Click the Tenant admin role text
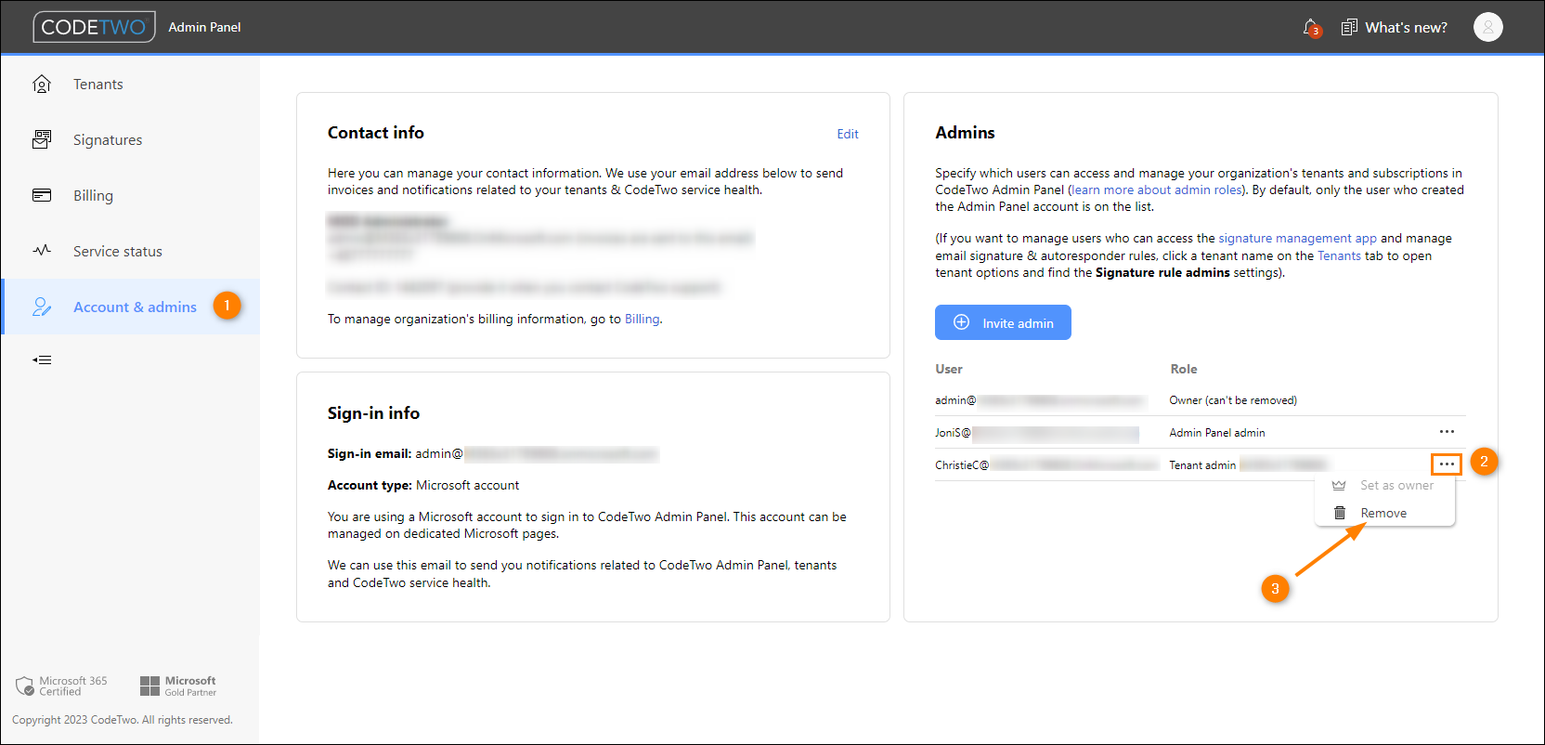 tap(1202, 465)
